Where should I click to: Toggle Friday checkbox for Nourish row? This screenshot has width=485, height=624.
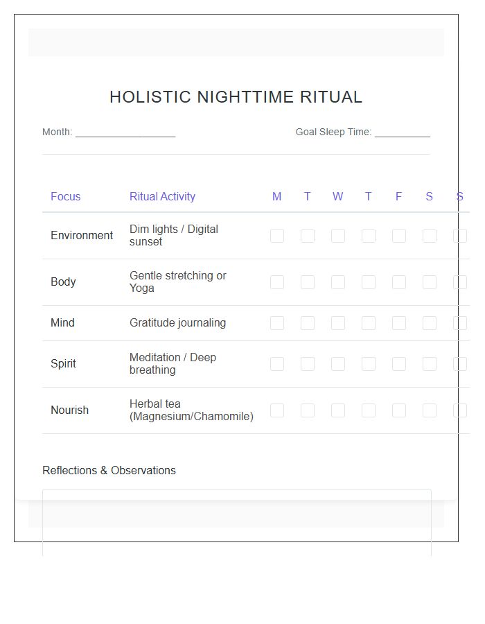(x=398, y=410)
